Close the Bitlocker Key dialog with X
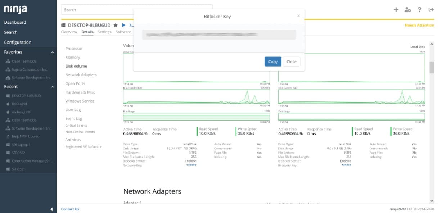 (298, 16)
